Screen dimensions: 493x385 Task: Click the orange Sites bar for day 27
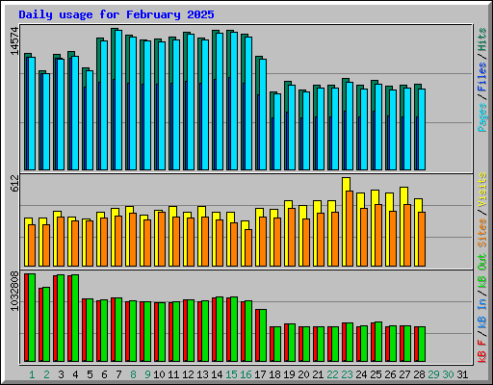(x=407, y=235)
